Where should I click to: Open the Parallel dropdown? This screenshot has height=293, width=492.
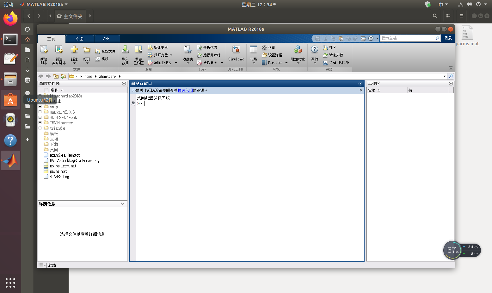(x=286, y=63)
